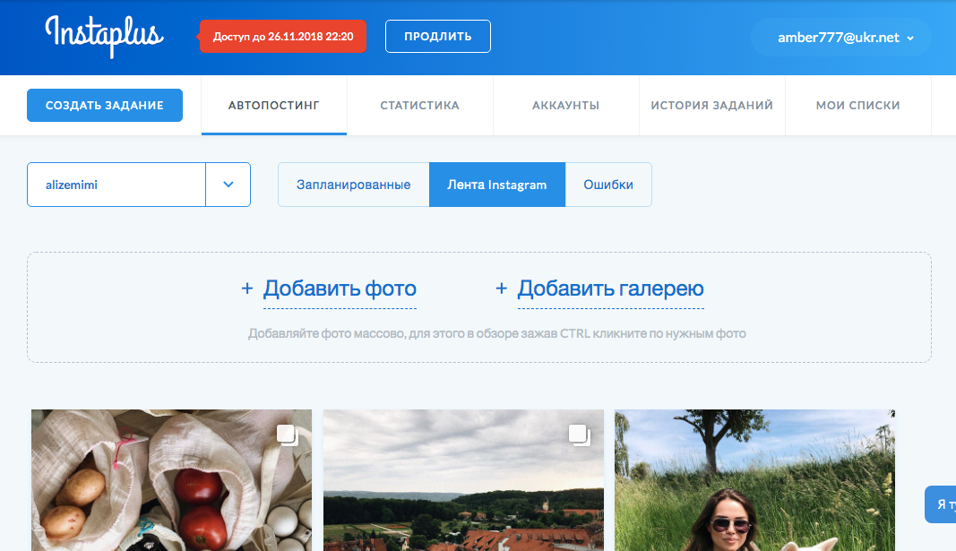
Task: Select the checkbox on the vegetables photo
Action: click(287, 434)
